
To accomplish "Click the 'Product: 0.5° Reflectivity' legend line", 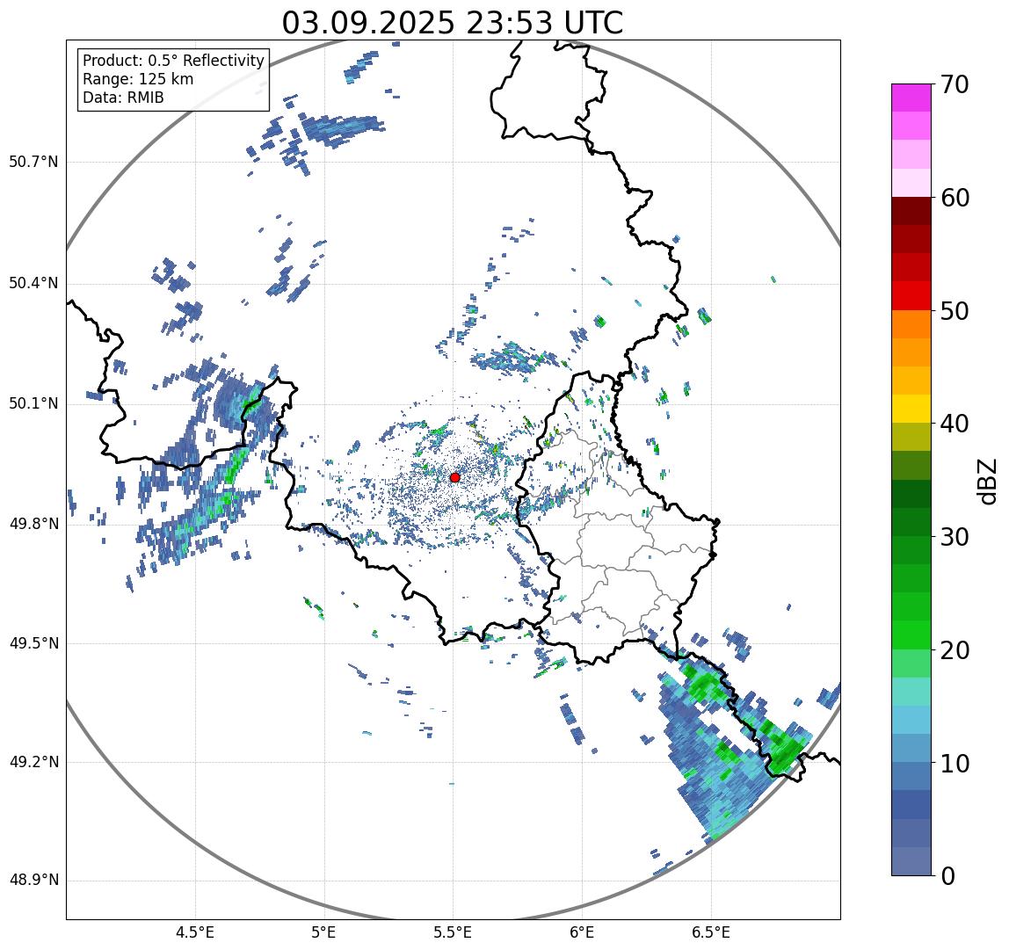I will (x=174, y=61).
